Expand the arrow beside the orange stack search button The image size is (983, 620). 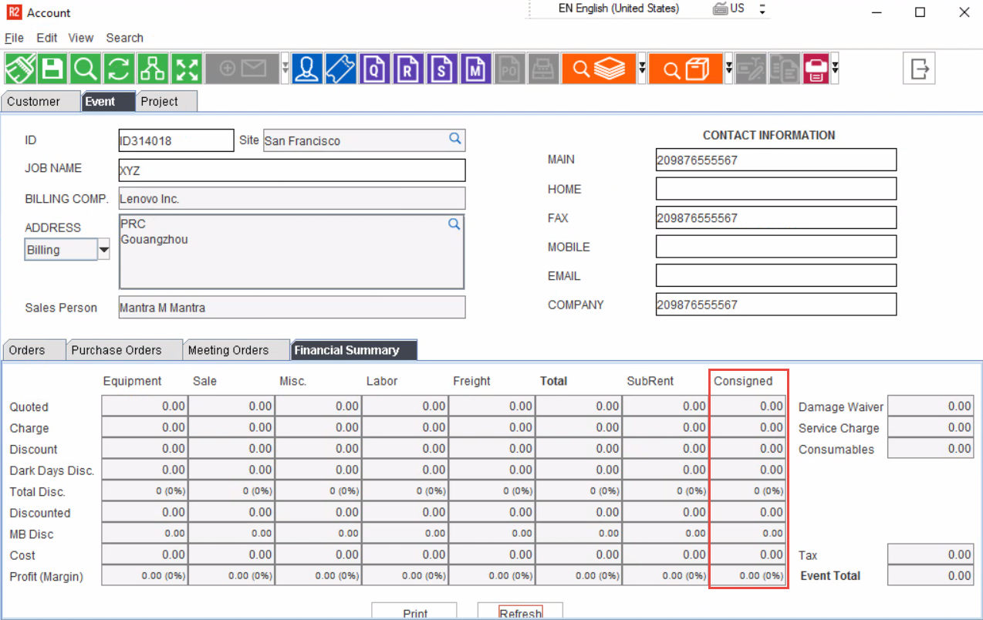(642, 69)
